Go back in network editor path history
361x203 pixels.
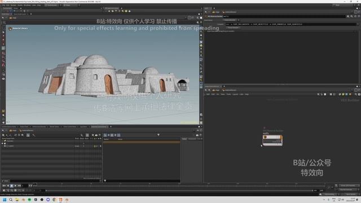click(206, 90)
